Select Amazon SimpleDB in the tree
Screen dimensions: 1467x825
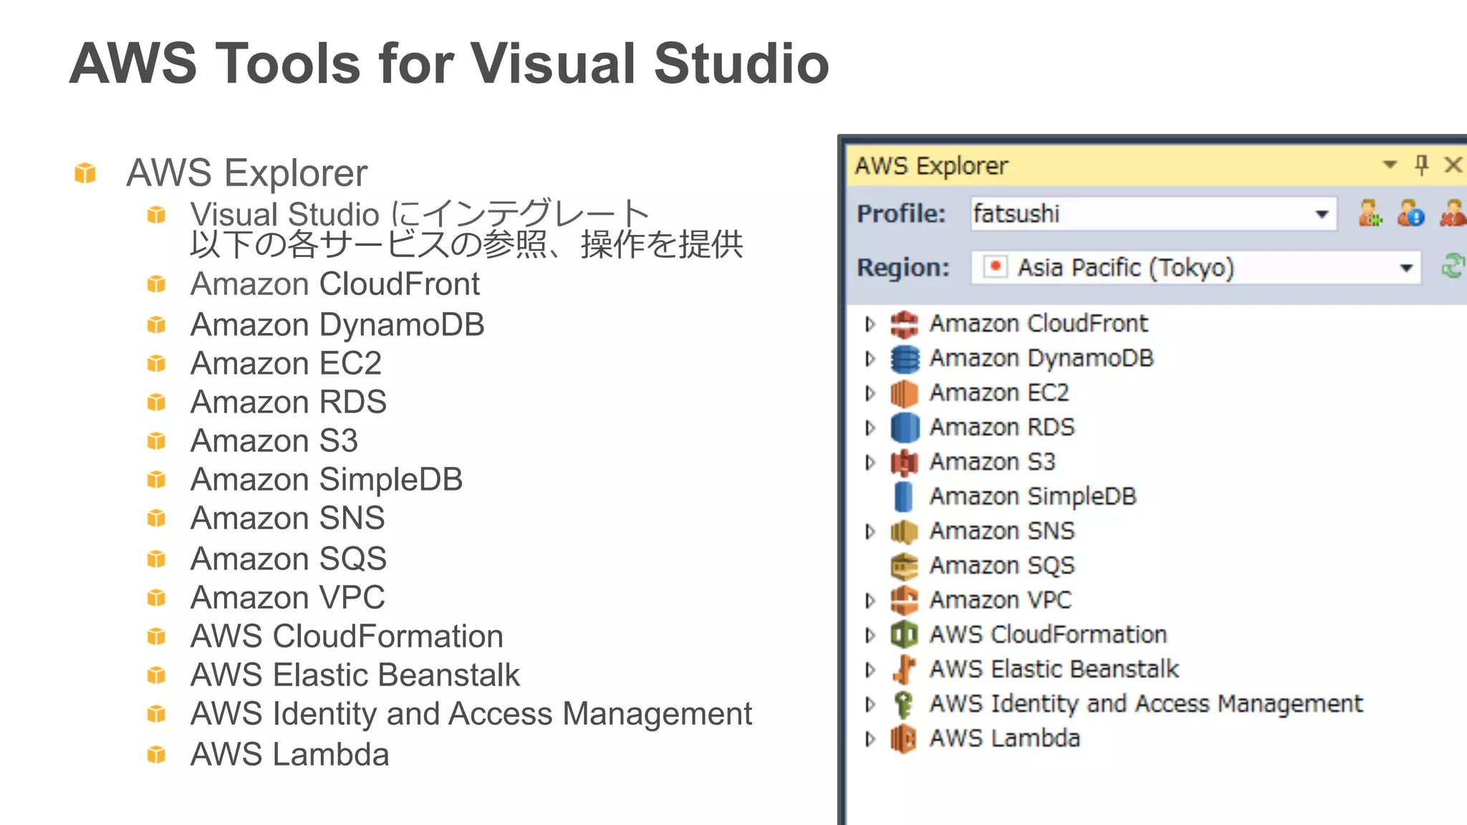1032,496
